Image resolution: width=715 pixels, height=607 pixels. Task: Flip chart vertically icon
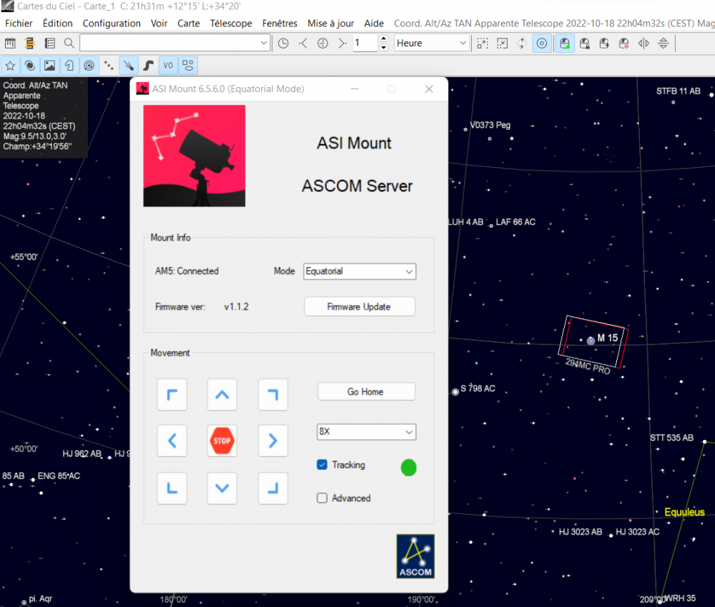tap(663, 44)
